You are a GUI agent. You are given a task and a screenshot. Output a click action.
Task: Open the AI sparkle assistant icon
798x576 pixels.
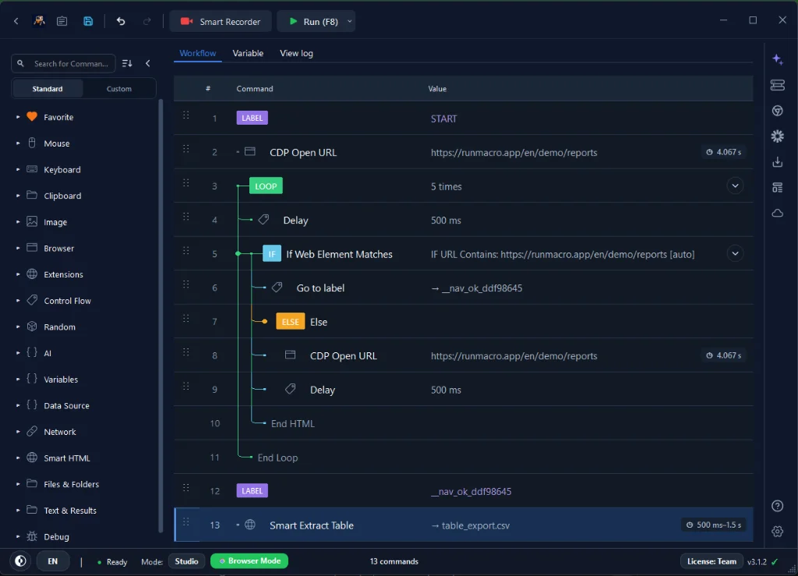[x=777, y=59]
